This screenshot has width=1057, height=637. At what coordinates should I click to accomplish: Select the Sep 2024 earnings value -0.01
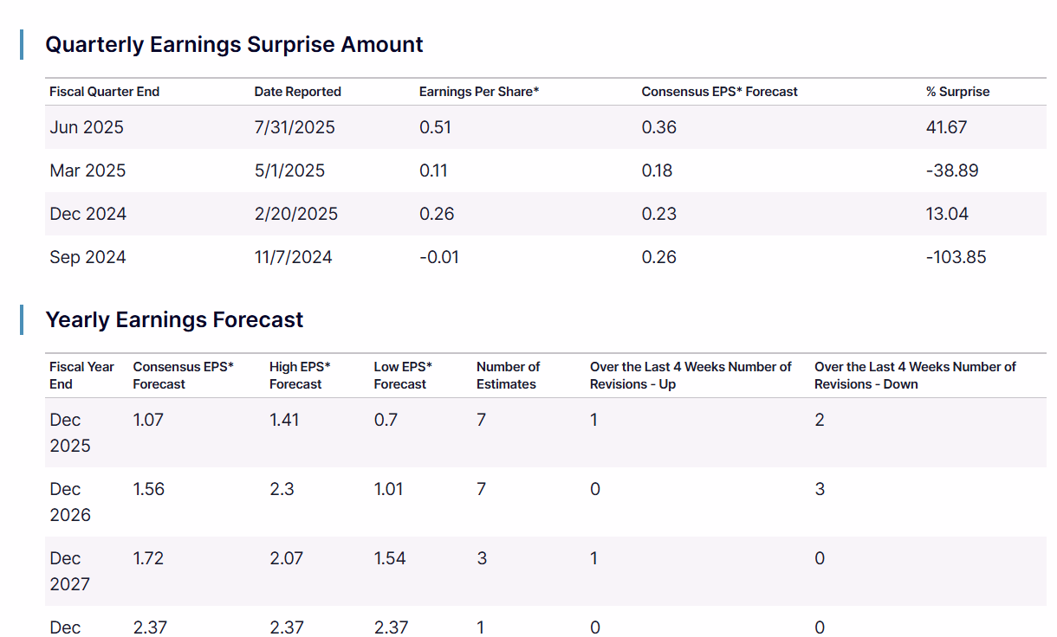(438, 257)
